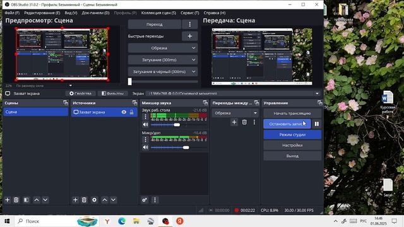404x227 pixels.
Task: Open the Сервис menu
Action: tap(189, 13)
